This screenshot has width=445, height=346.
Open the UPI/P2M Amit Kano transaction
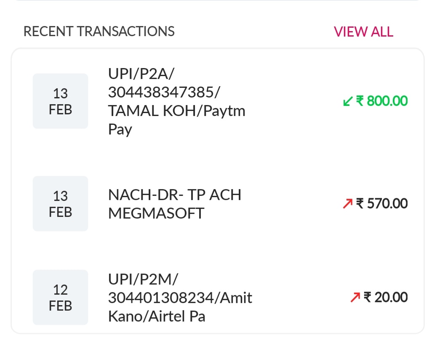[x=180, y=297]
